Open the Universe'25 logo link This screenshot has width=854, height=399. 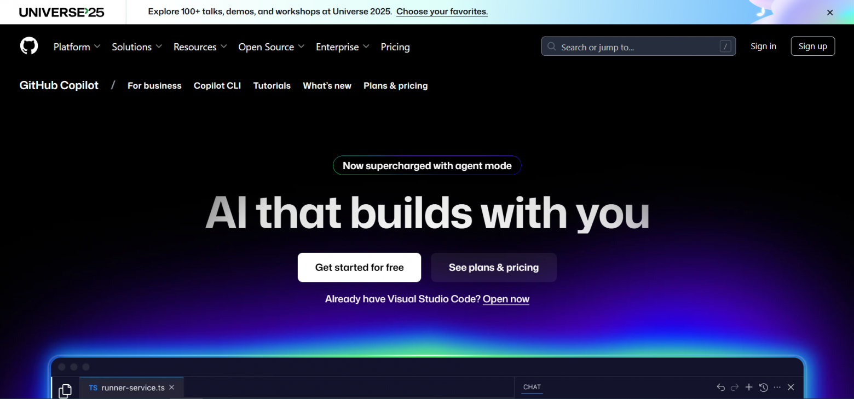[x=62, y=12]
